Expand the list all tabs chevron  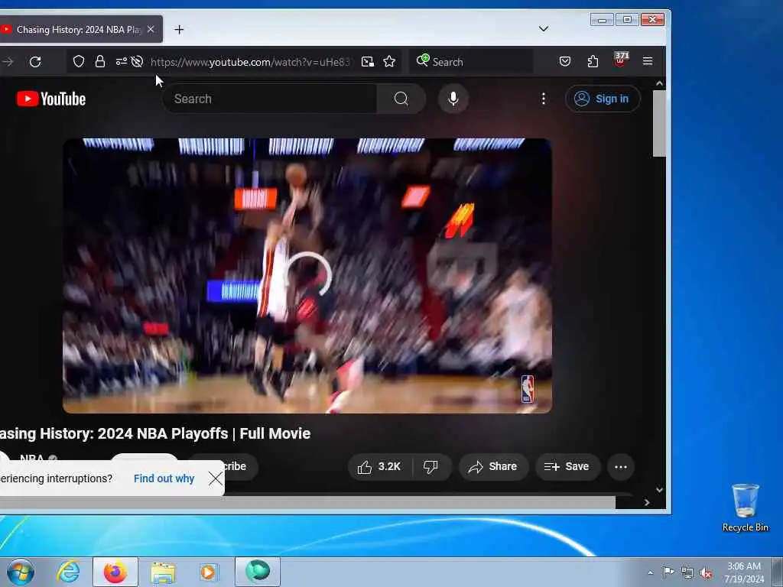(x=544, y=29)
